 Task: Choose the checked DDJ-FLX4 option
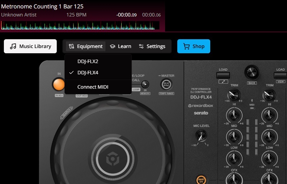(x=98, y=73)
